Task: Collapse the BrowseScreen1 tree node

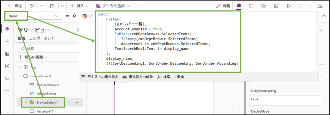Action: (x=20, y=76)
